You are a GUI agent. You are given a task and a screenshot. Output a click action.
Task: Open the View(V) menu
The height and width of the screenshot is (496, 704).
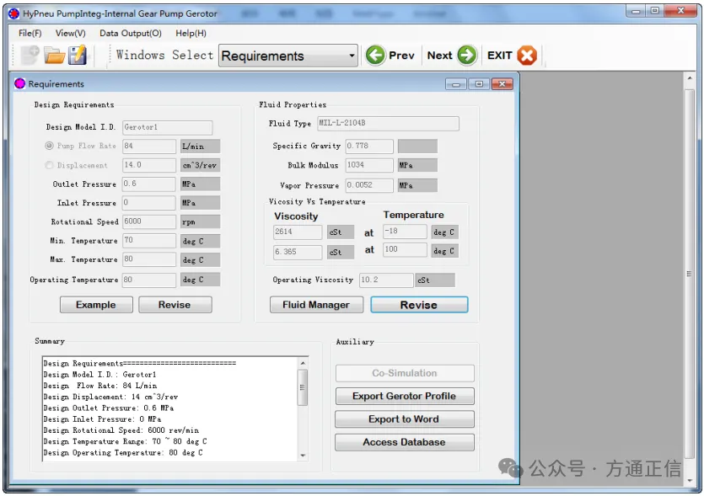point(71,33)
